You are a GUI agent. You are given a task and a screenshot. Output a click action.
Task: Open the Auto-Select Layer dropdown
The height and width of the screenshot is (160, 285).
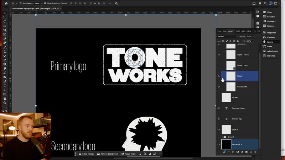(38, 3)
